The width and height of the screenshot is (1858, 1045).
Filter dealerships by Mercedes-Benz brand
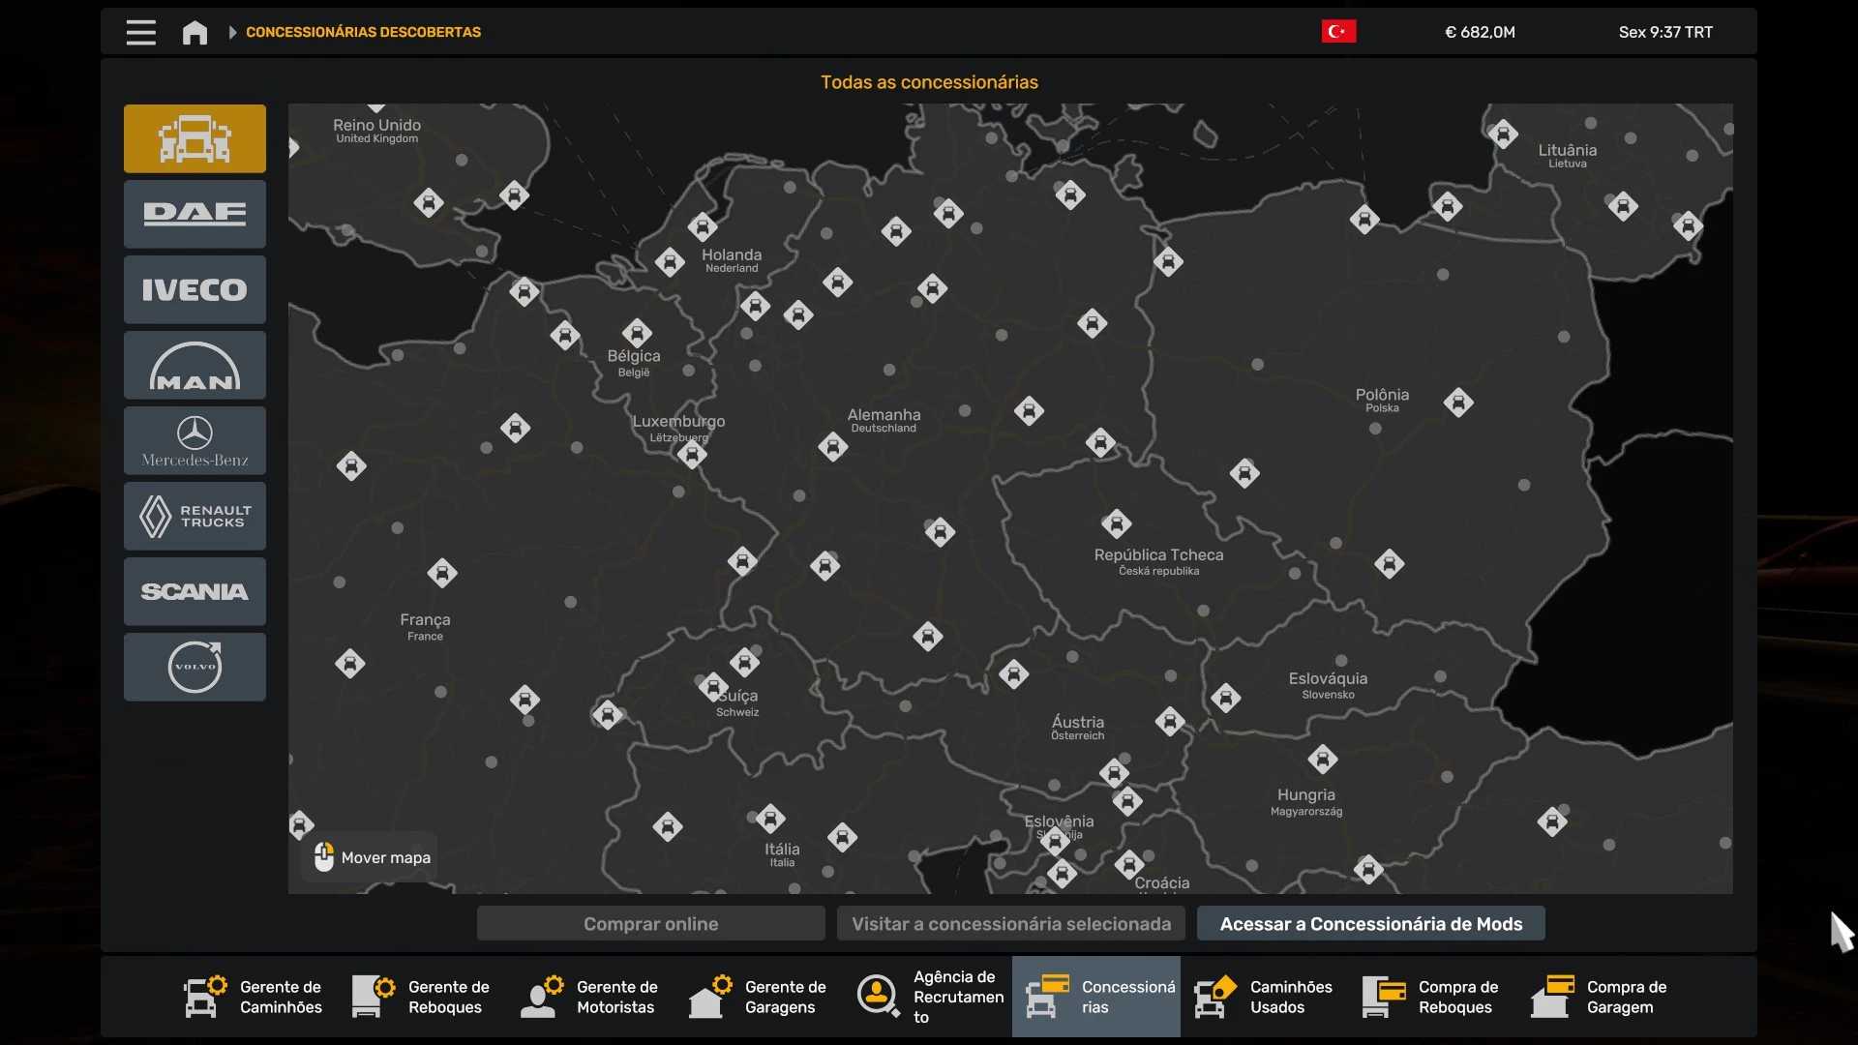195,440
